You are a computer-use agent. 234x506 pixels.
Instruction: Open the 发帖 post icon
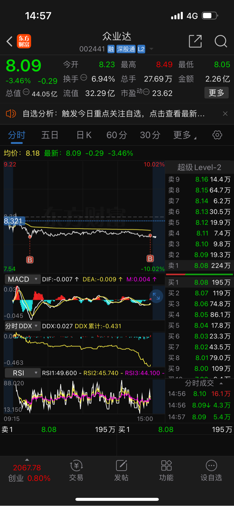click(121, 470)
